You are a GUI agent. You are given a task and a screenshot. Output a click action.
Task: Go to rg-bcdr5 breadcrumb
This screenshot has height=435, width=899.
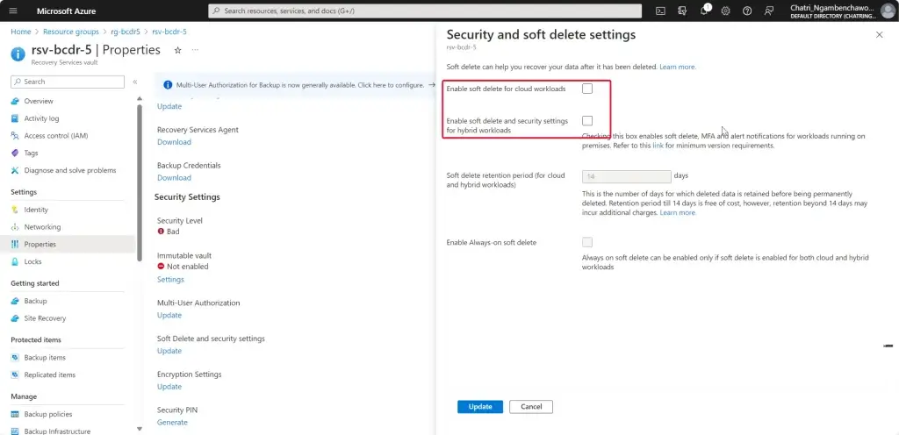point(126,32)
